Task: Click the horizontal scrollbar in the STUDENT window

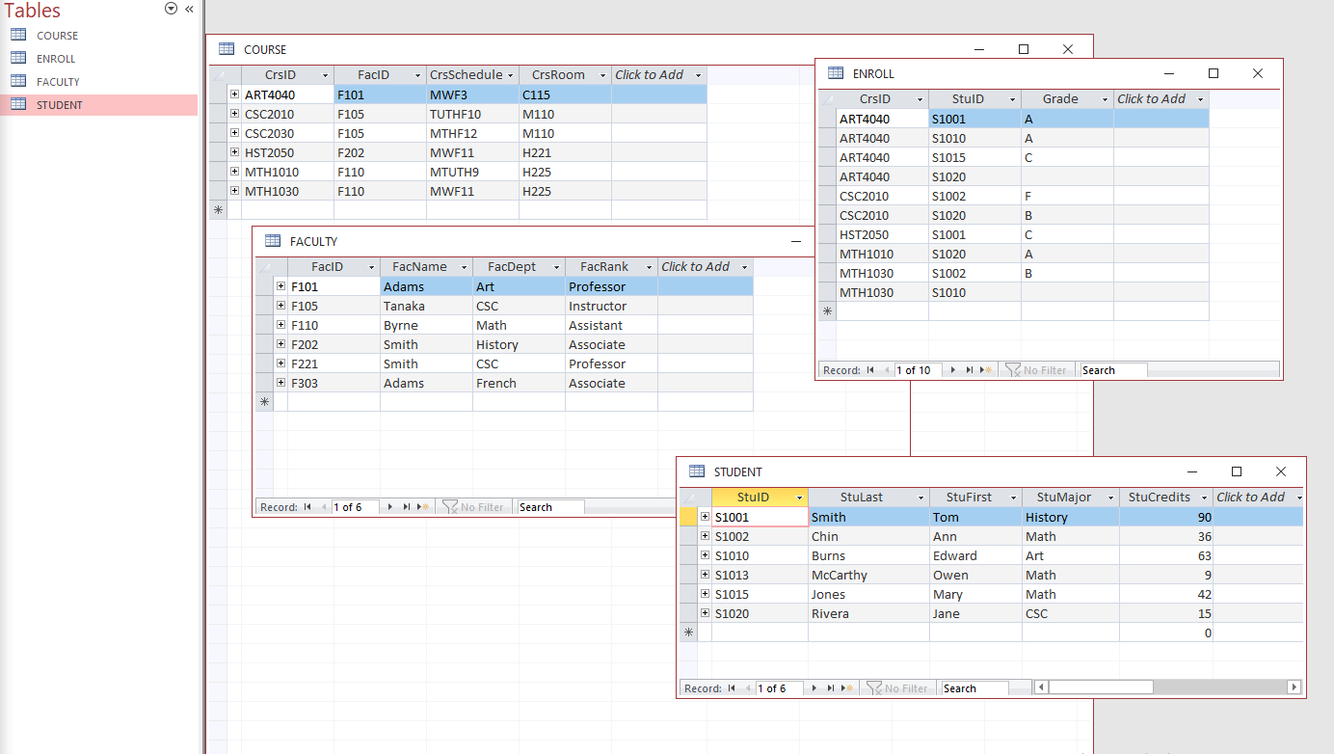Action: [x=1100, y=687]
